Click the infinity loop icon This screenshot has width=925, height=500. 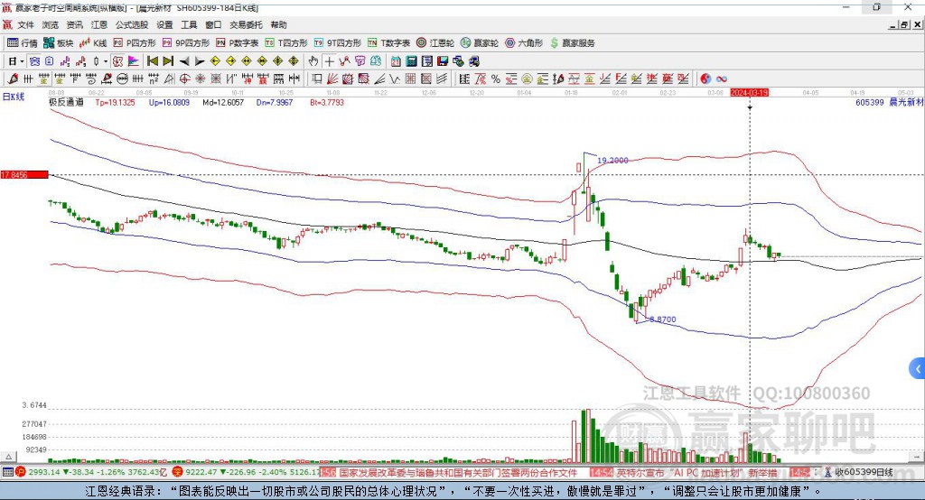[x=721, y=79]
